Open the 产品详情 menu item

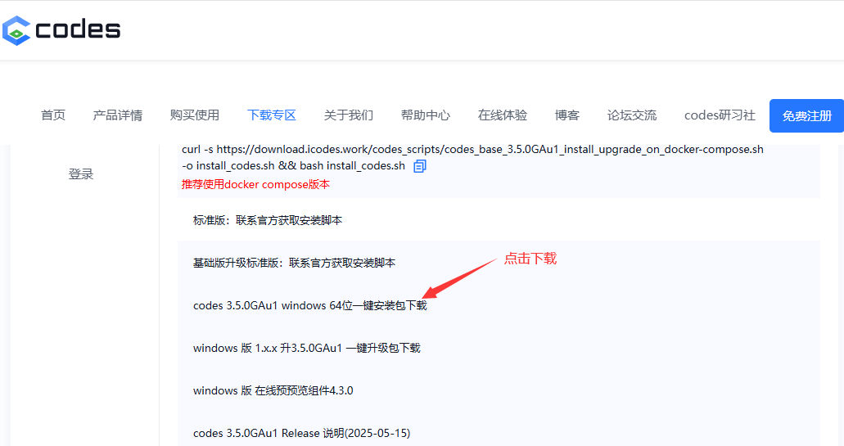click(x=118, y=115)
